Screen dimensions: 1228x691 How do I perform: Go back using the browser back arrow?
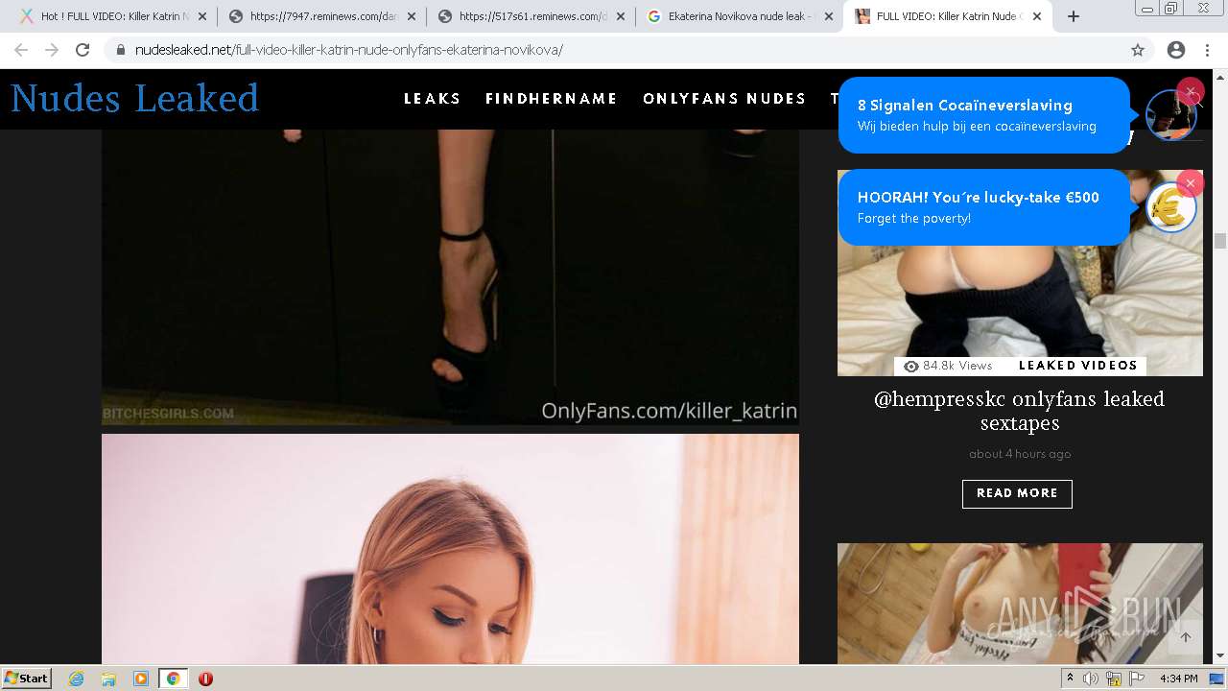(x=21, y=50)
